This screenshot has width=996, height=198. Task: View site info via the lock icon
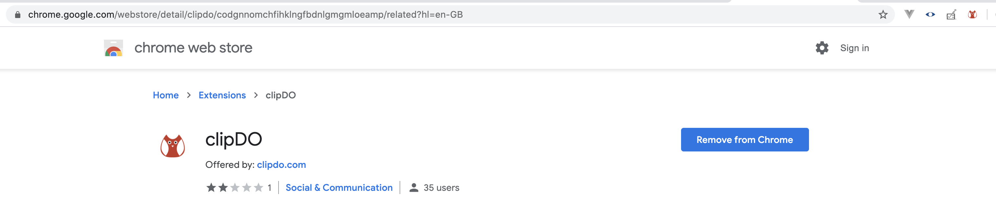click(x=17, y=15)
